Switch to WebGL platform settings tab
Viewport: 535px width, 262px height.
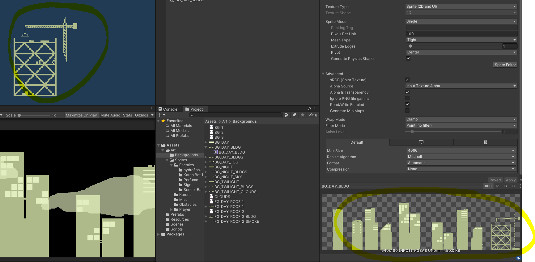[486, 142]
